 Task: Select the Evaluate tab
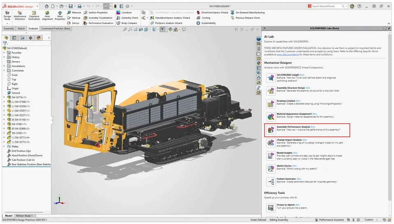pos(33,29)
